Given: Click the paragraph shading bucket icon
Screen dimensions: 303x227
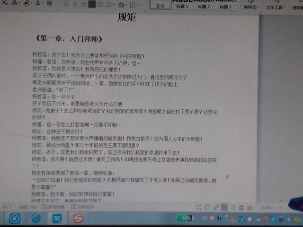Looking at the screenshot, I should click(122, 5).
